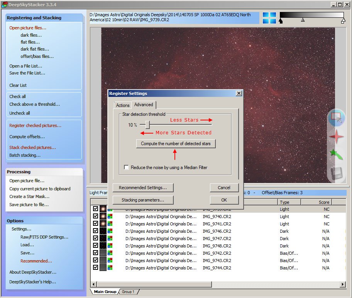Image resolution: width=352 pixels, height=298 pixels.
Task: Uncheck the IMG_9747.CR2 checkbox
Action: pyautogui.click(x=96, y=238)
